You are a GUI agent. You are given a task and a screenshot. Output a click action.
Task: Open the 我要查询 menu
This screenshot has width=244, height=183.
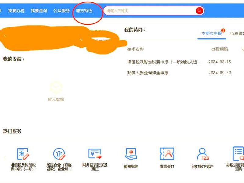39,11
